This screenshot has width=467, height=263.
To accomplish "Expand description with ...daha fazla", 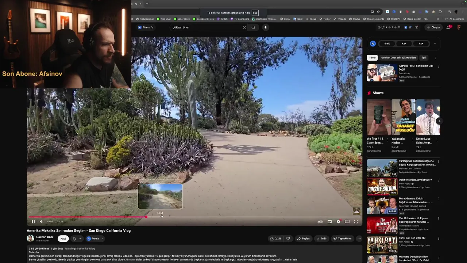I will pos(291,260).
